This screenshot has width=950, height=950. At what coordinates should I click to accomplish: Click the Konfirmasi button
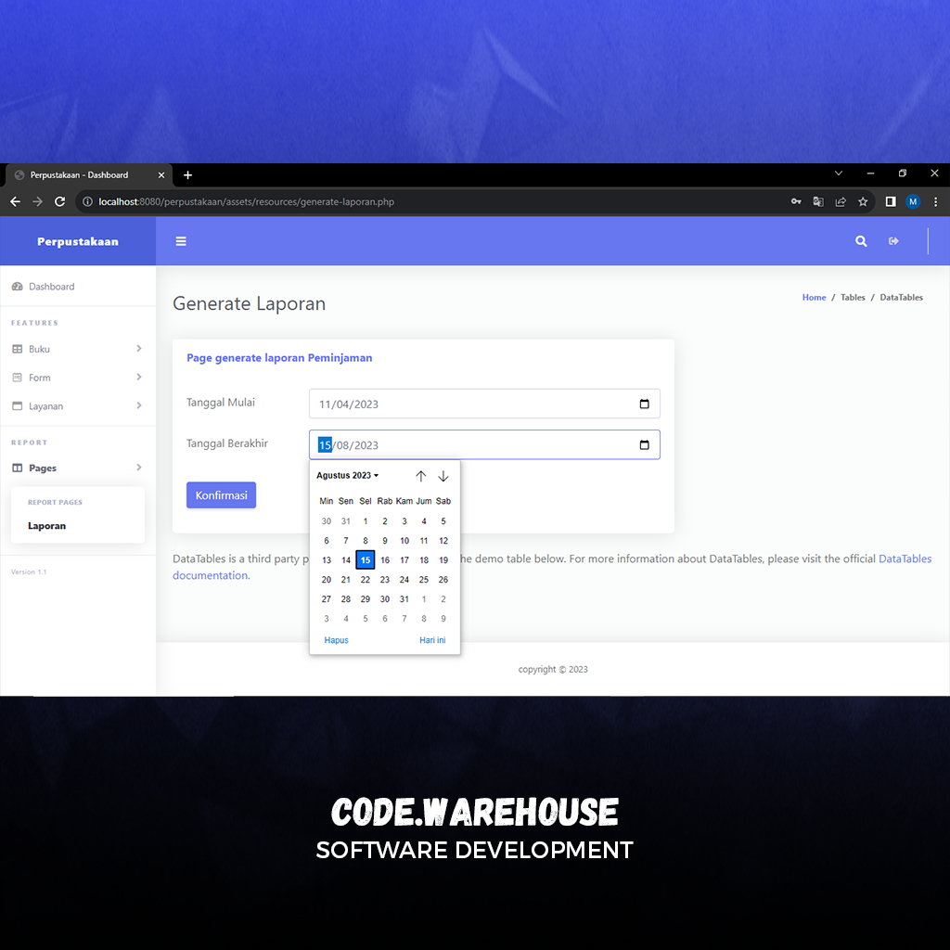pos(221,495)
